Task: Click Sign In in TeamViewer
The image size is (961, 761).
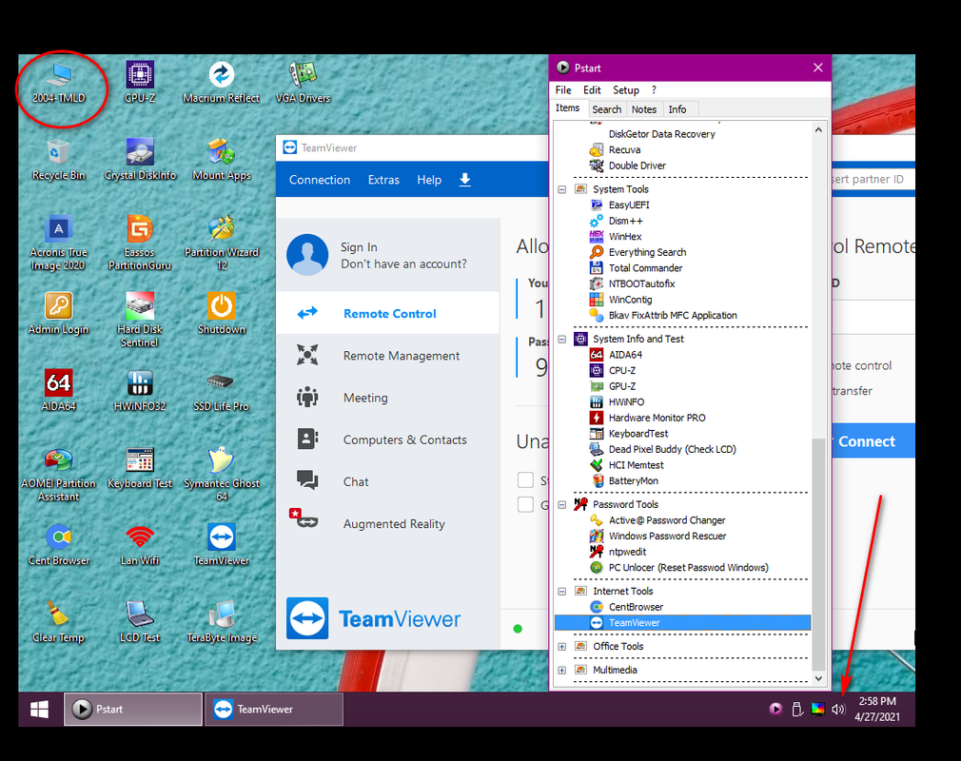Action: click(x=359, y=247)
